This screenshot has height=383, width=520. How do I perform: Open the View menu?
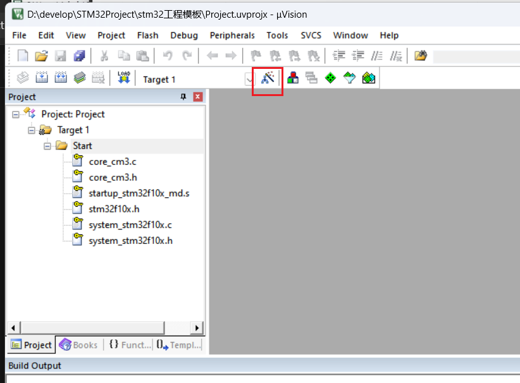76,35
